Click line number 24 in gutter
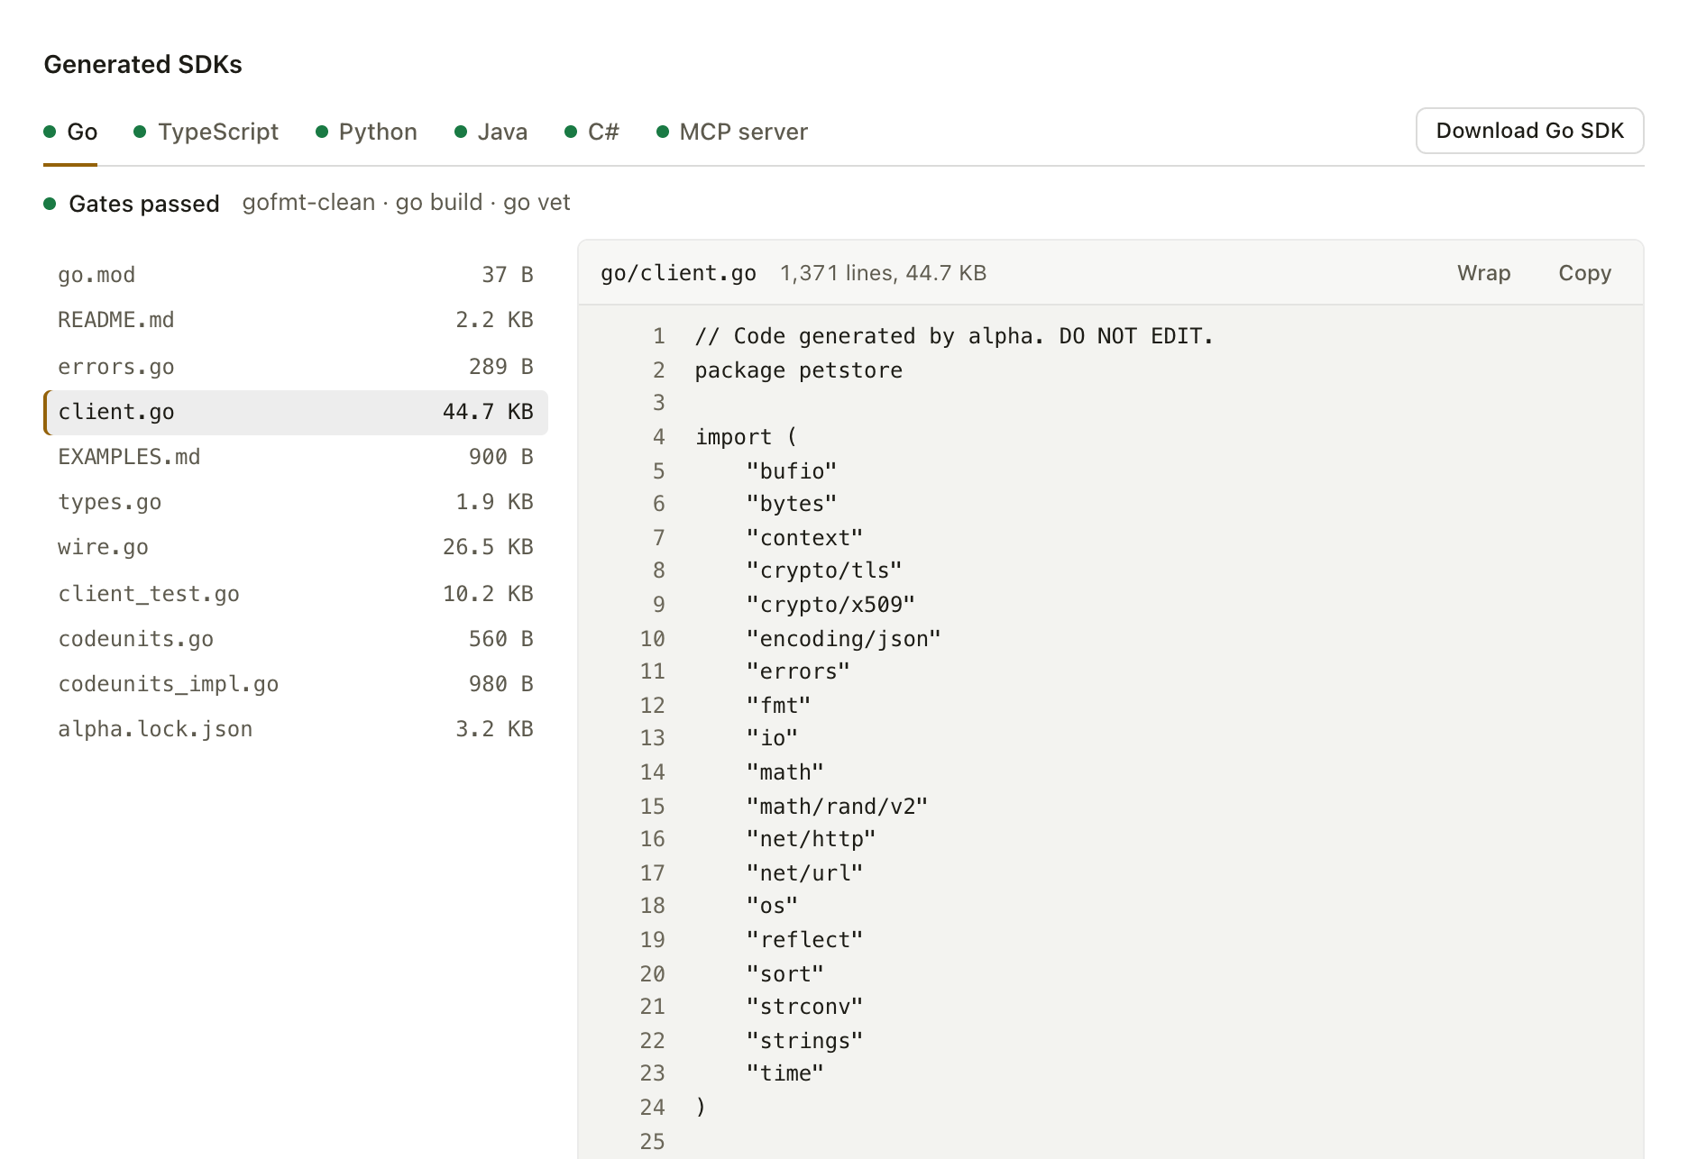This screenshot has height=1159, width=1688. 652,1108
